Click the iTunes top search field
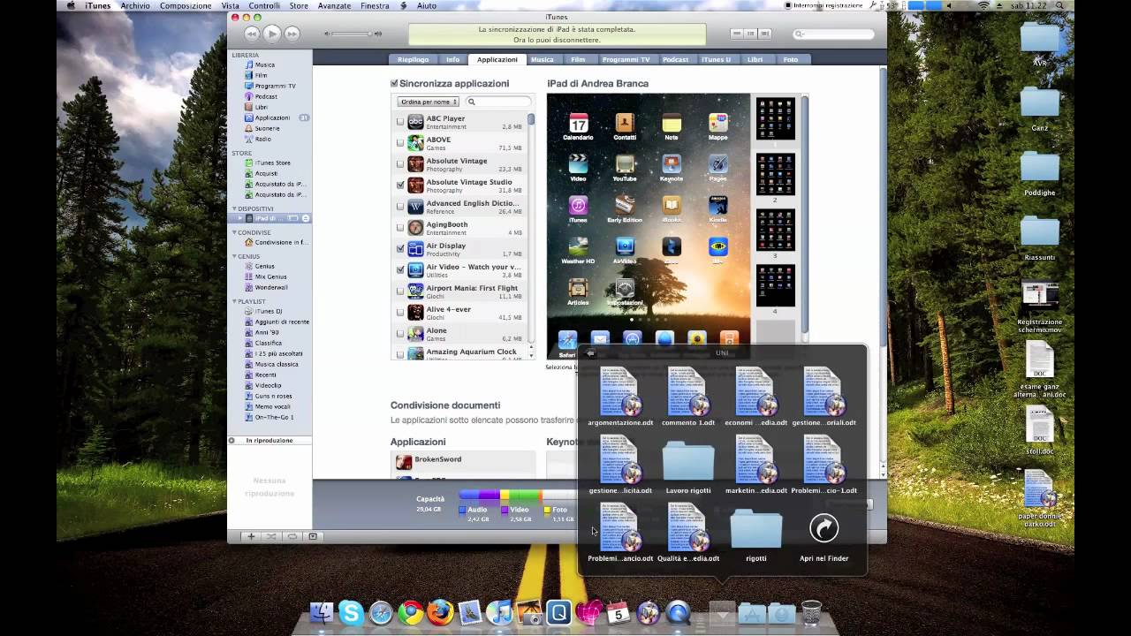This screenshot has width=1131, height=636. (x=834, y=34)
